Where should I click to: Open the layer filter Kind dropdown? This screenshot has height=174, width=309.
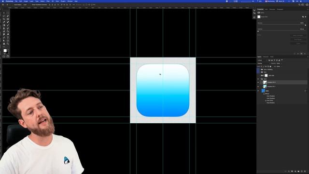262,60
